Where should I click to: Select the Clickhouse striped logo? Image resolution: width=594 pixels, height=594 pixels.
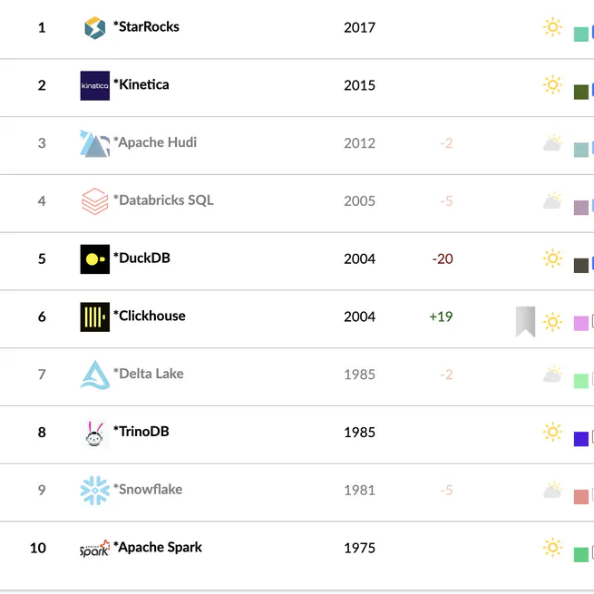[94, 316]
